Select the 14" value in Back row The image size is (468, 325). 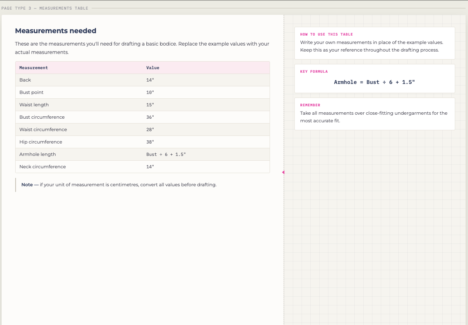[150, 80]
